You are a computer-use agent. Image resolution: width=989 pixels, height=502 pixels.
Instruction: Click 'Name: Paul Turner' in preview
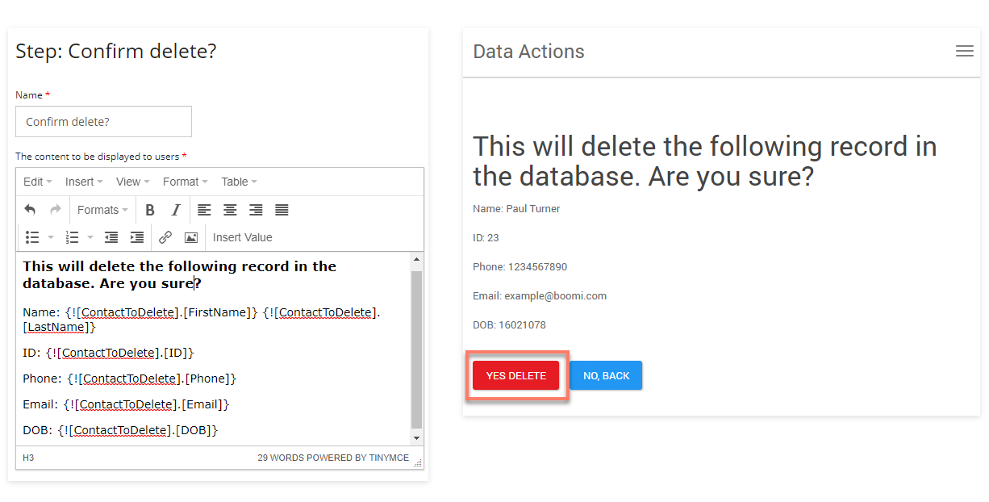coord(516,209)
